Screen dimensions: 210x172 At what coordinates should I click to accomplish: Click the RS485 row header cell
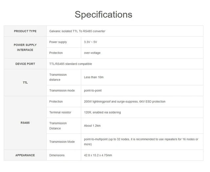25,123
